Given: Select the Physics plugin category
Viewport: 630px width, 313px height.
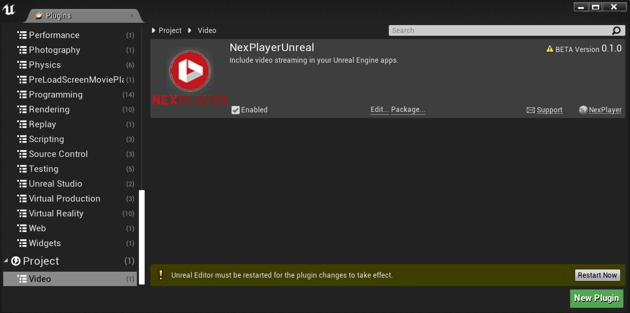Looking at the screenshot, I should coord(70,65).
